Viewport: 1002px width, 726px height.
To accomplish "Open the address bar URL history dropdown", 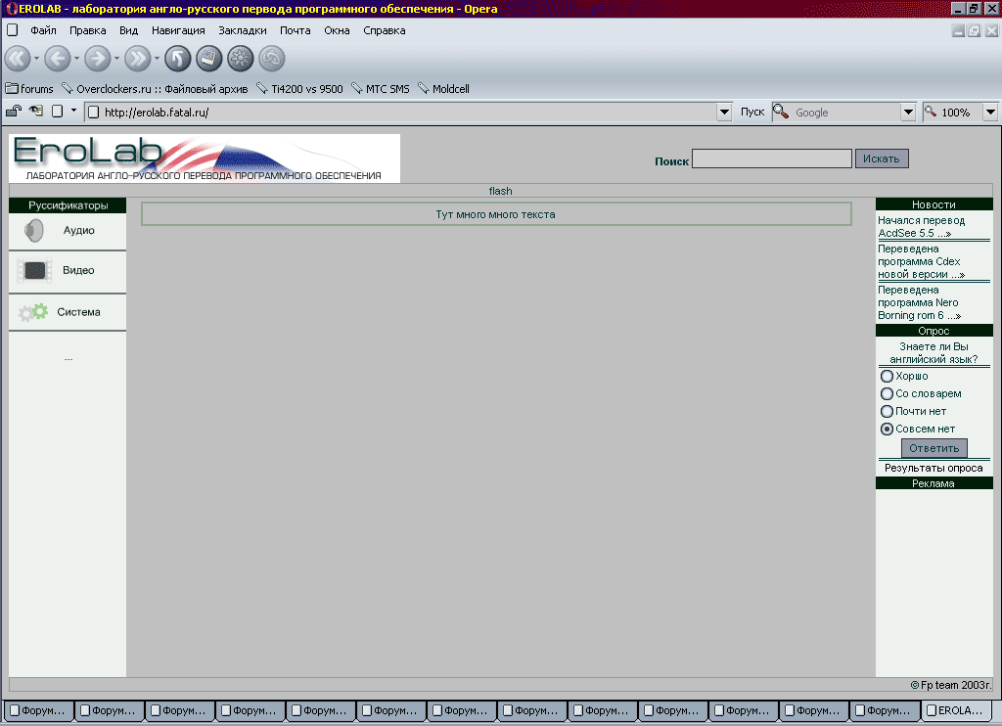I will point(724,113).
